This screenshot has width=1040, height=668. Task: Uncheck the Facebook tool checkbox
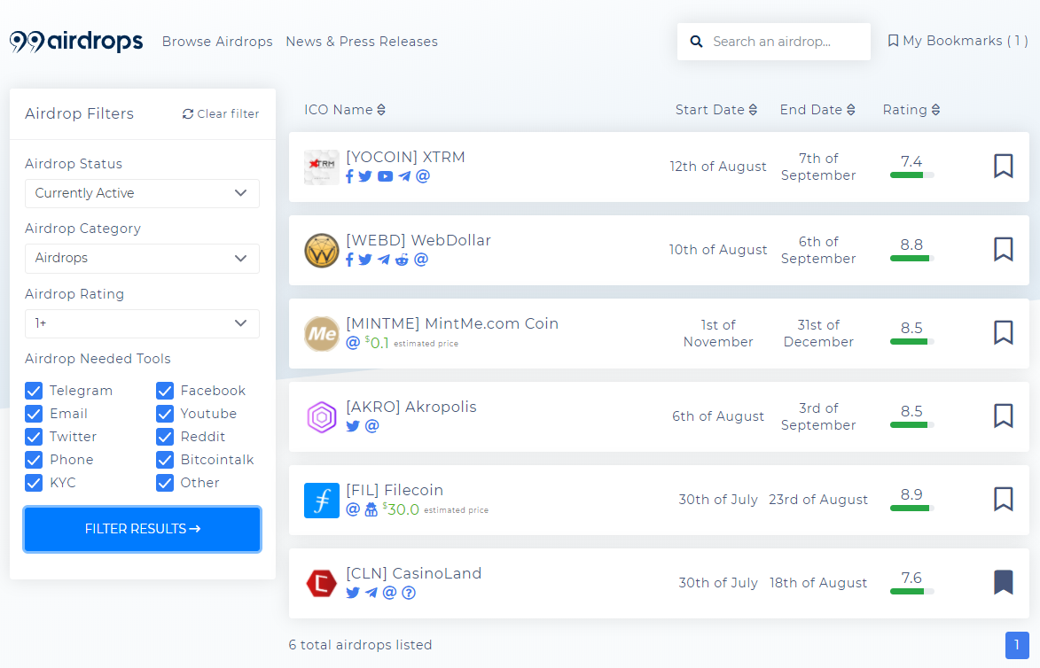pyautogui.click(x=165, y=391)
